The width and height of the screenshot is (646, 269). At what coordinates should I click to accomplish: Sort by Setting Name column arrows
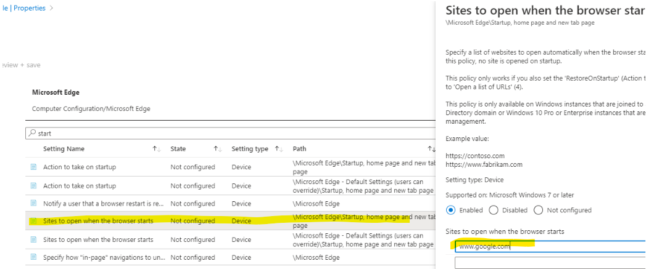[x=157, y=149]
